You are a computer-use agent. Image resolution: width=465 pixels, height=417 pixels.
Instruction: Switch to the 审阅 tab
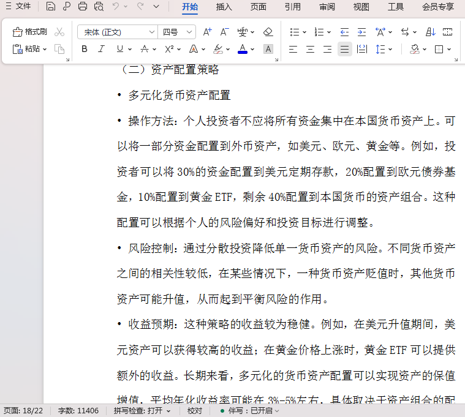pyautogui.click(x=327, y=7)
